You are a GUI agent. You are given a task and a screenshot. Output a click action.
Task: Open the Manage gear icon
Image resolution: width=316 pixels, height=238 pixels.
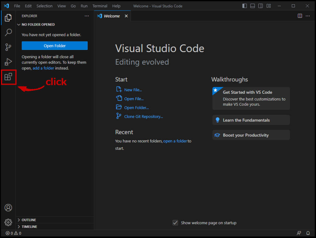(8, 222)
